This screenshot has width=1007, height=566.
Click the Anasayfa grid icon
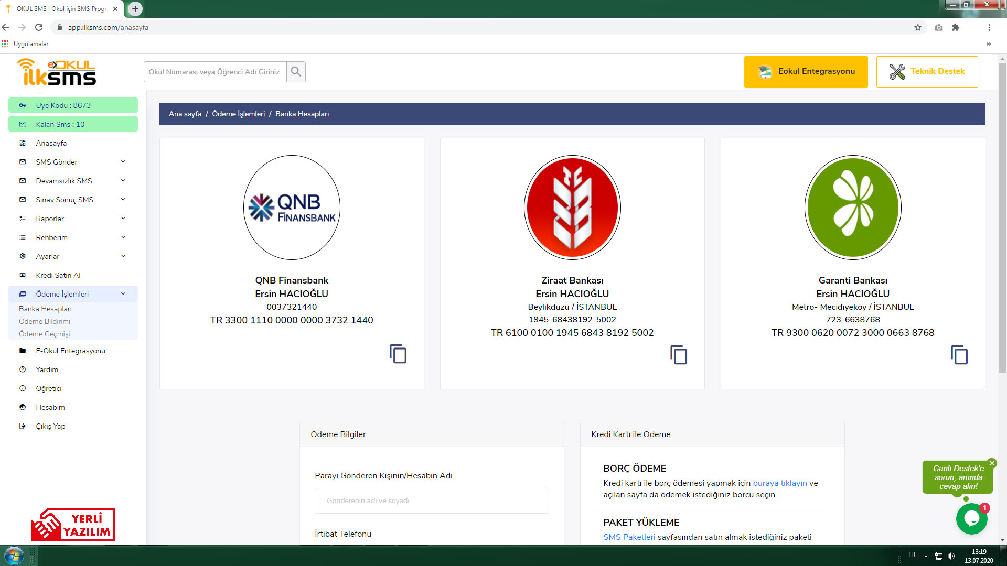tap(23, 143)
